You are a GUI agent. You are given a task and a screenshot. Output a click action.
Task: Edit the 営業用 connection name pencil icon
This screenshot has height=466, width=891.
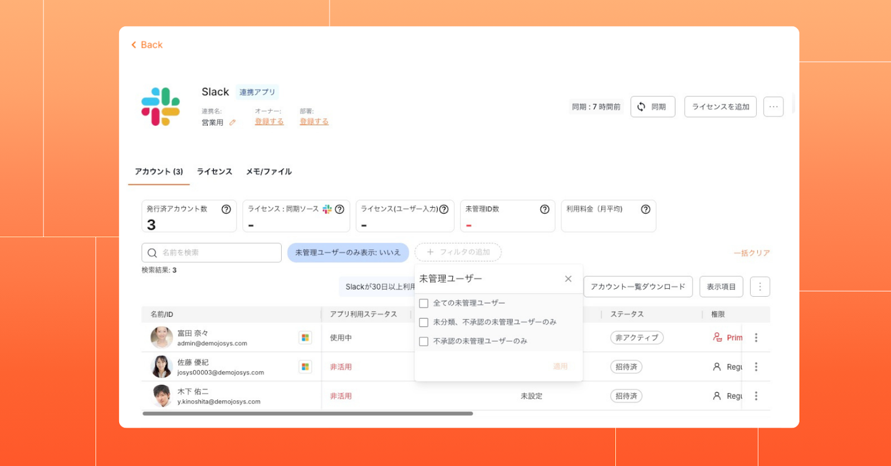click(x=232, y=122)
